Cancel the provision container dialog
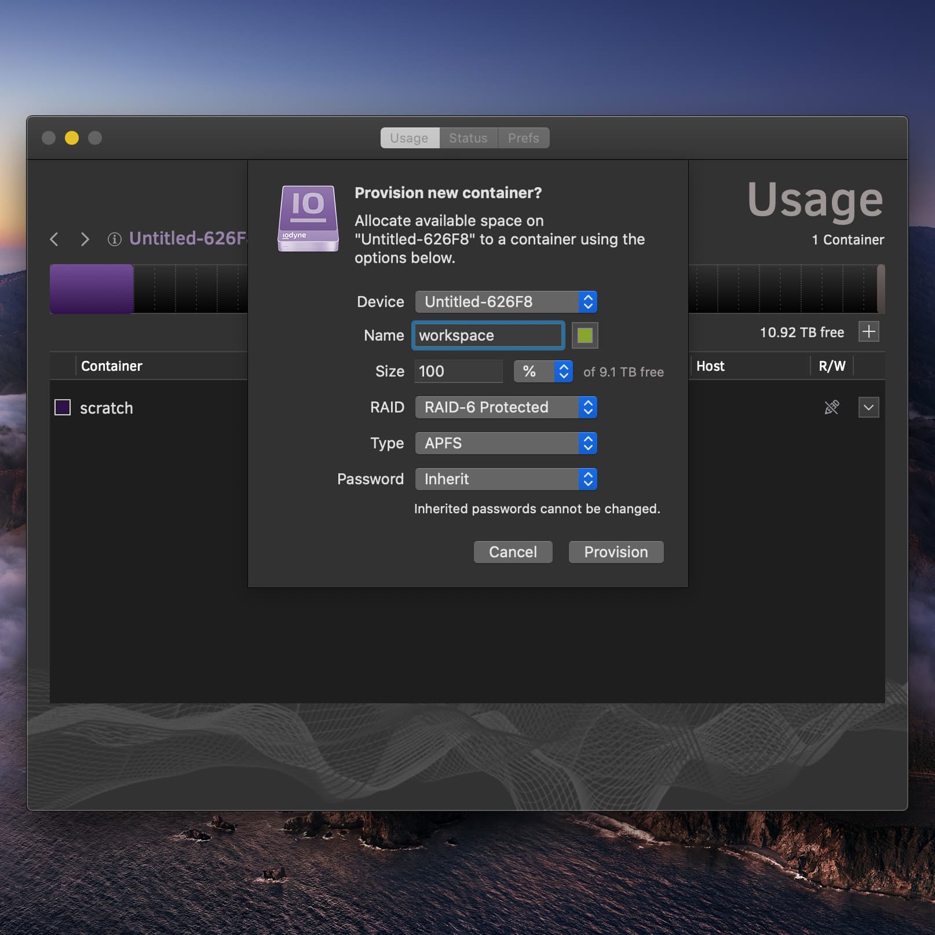 [513, 552]
